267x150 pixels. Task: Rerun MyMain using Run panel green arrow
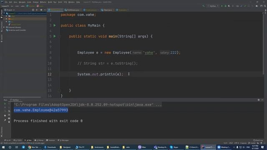point(5,104)
